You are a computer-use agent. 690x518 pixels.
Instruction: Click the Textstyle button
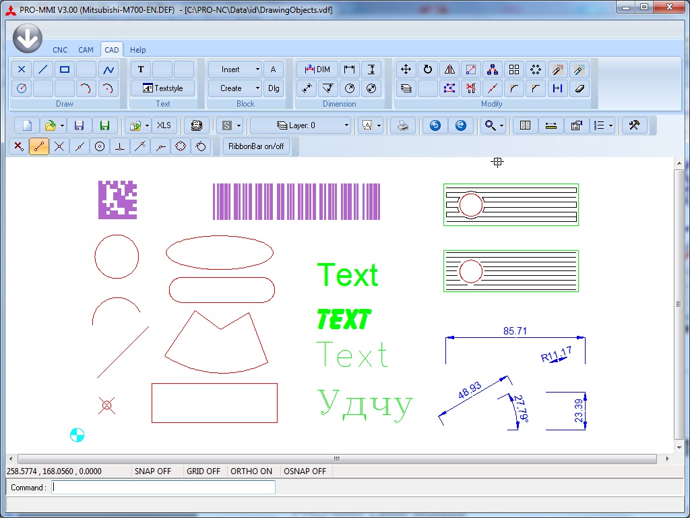click(x=162, y=88)
